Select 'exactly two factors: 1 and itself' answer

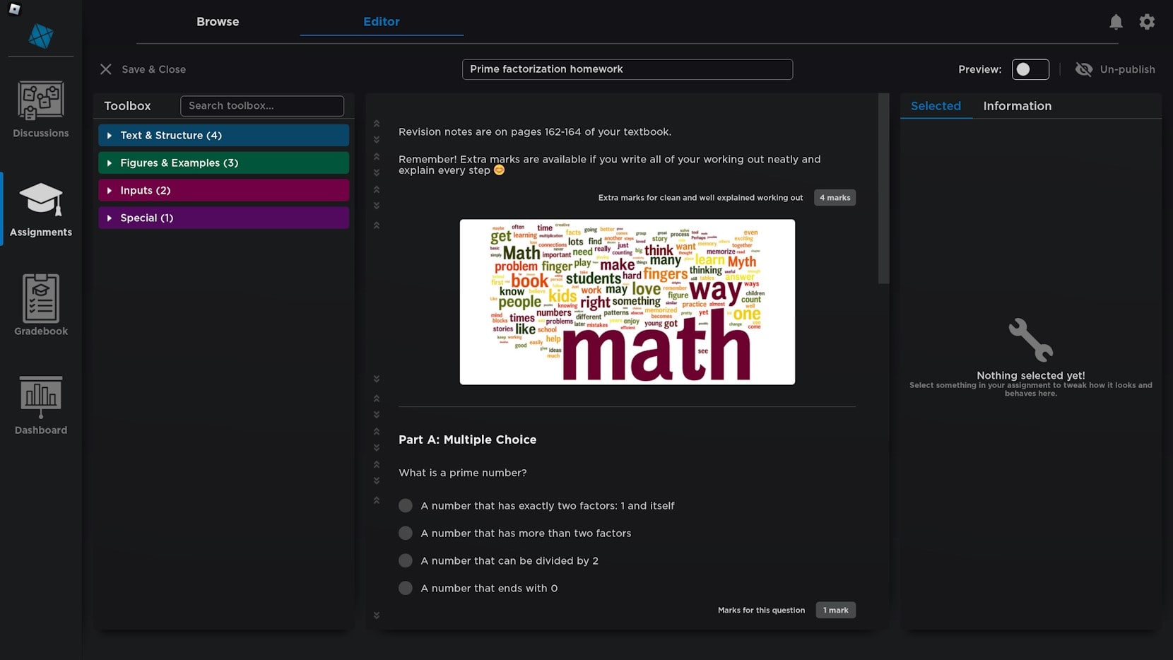click(x=406, y=506)
